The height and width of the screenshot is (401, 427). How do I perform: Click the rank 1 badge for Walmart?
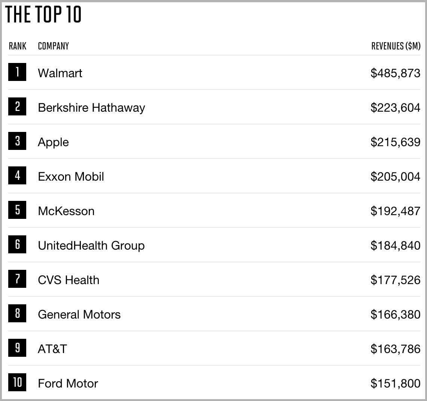(x=17, y=72)
